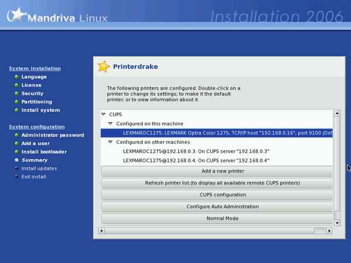351x263 pixels.
Task: Click the Exit install step
Action: pyautogui.click(x=33, y=177)
